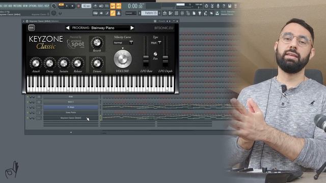The width and height of the screenshot is (326, 183).
Task: Open the PATTERNS menu
Action: click(17, 6)
